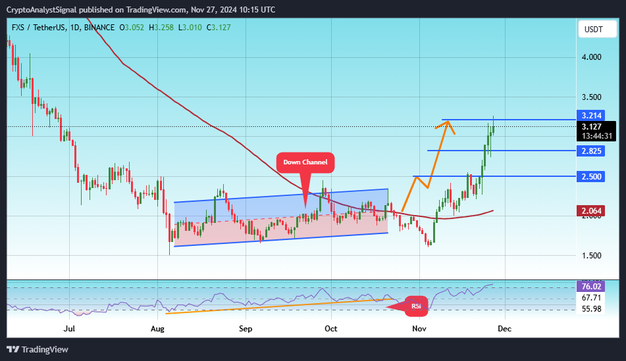Click the countdown timer 13:44:31
Screen dimensions: 626x361
tap(597, 136)
